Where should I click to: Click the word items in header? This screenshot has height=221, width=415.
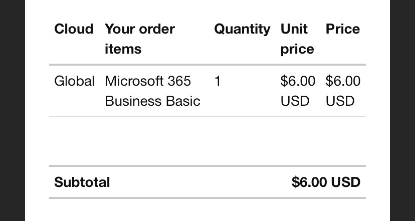click(x=123, y=49)
